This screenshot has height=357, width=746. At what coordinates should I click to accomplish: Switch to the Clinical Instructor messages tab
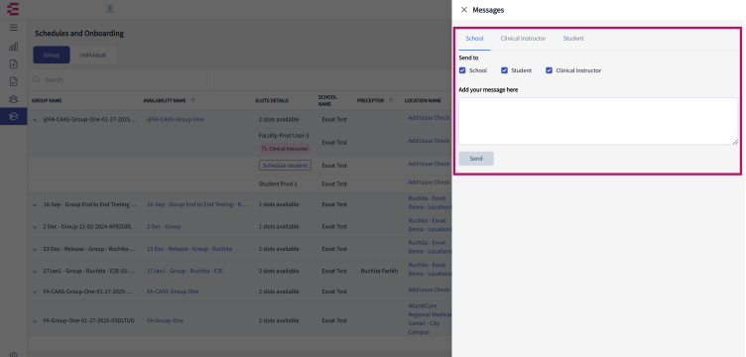[523, 39]
